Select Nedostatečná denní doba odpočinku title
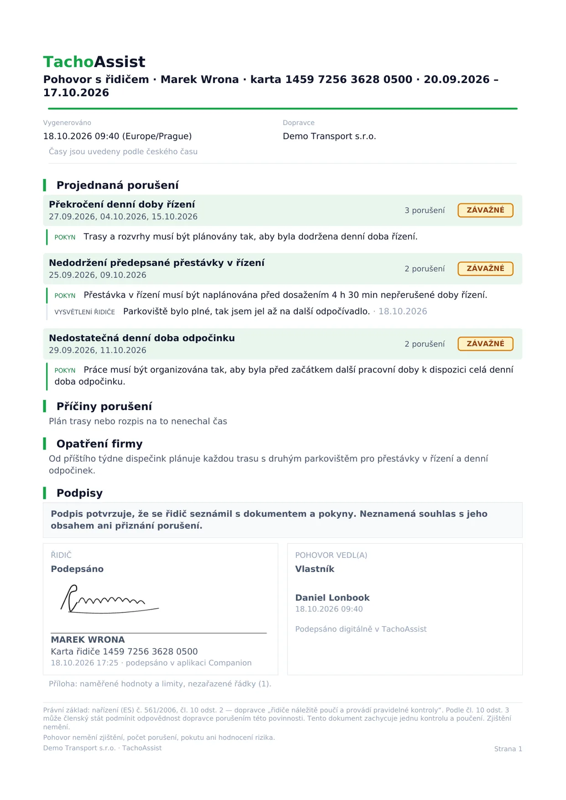This screenshot has width=566, height=800. coord(142,338)
